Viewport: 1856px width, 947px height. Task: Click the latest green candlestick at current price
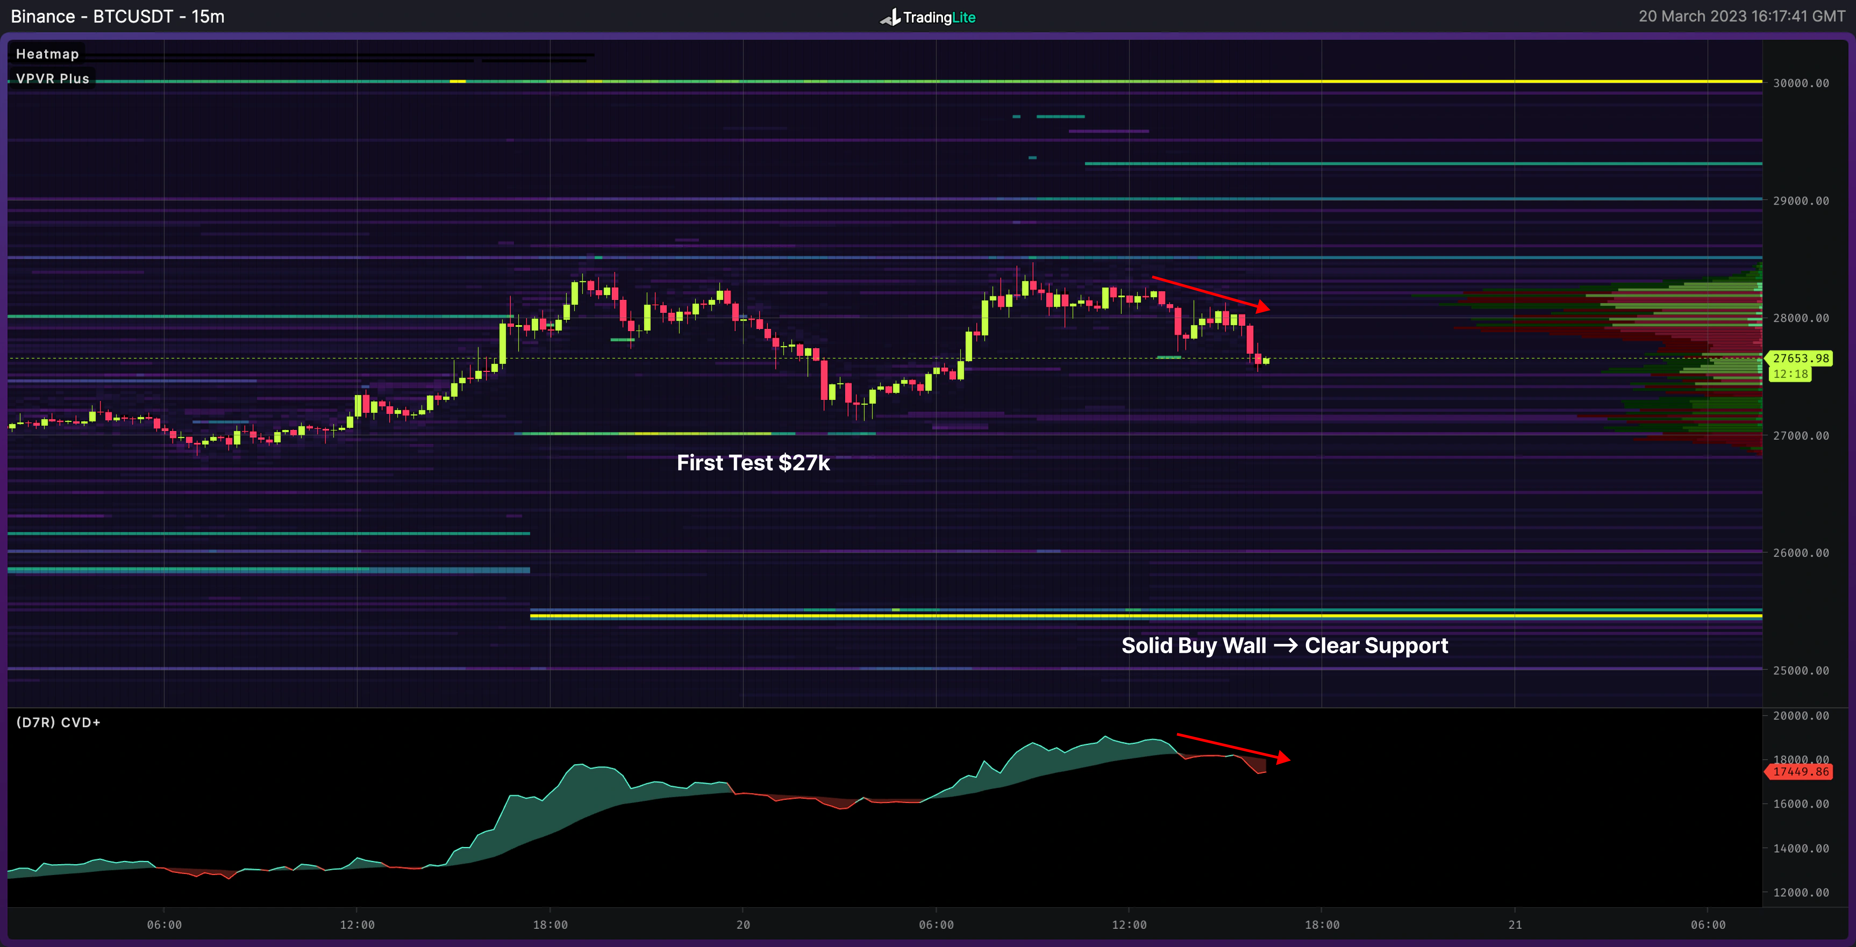[x=1266, y=361]
